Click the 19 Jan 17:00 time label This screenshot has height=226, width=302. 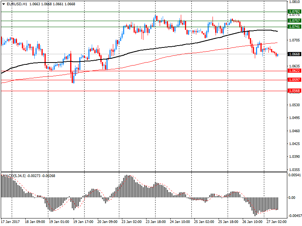pyautogui.click(x=83, y=221)
